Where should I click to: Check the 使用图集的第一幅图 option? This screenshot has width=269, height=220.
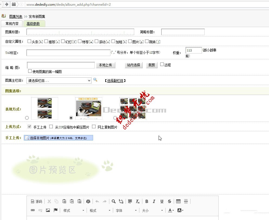pyautogui.click(x=30, y=71)
